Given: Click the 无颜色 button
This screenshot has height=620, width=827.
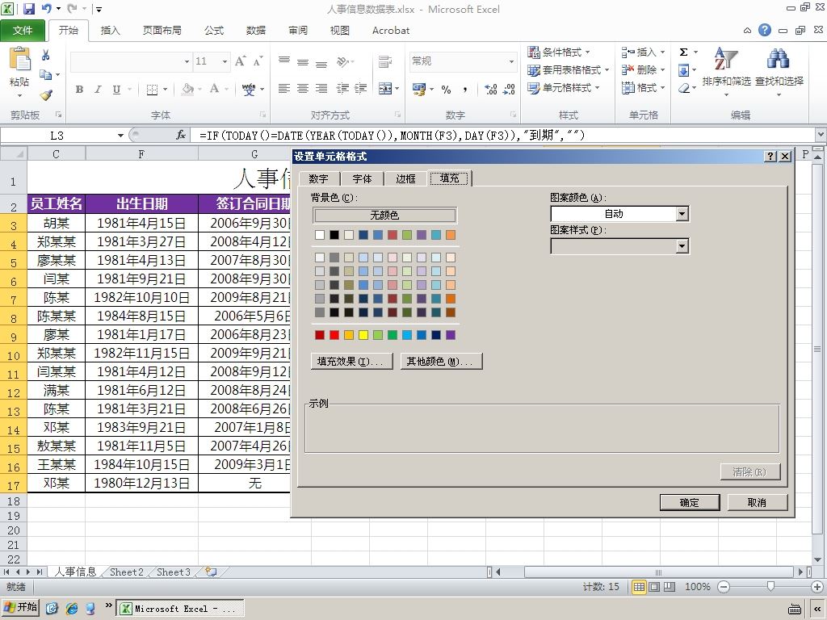Looking at the screenshot, I should point(384,215).
